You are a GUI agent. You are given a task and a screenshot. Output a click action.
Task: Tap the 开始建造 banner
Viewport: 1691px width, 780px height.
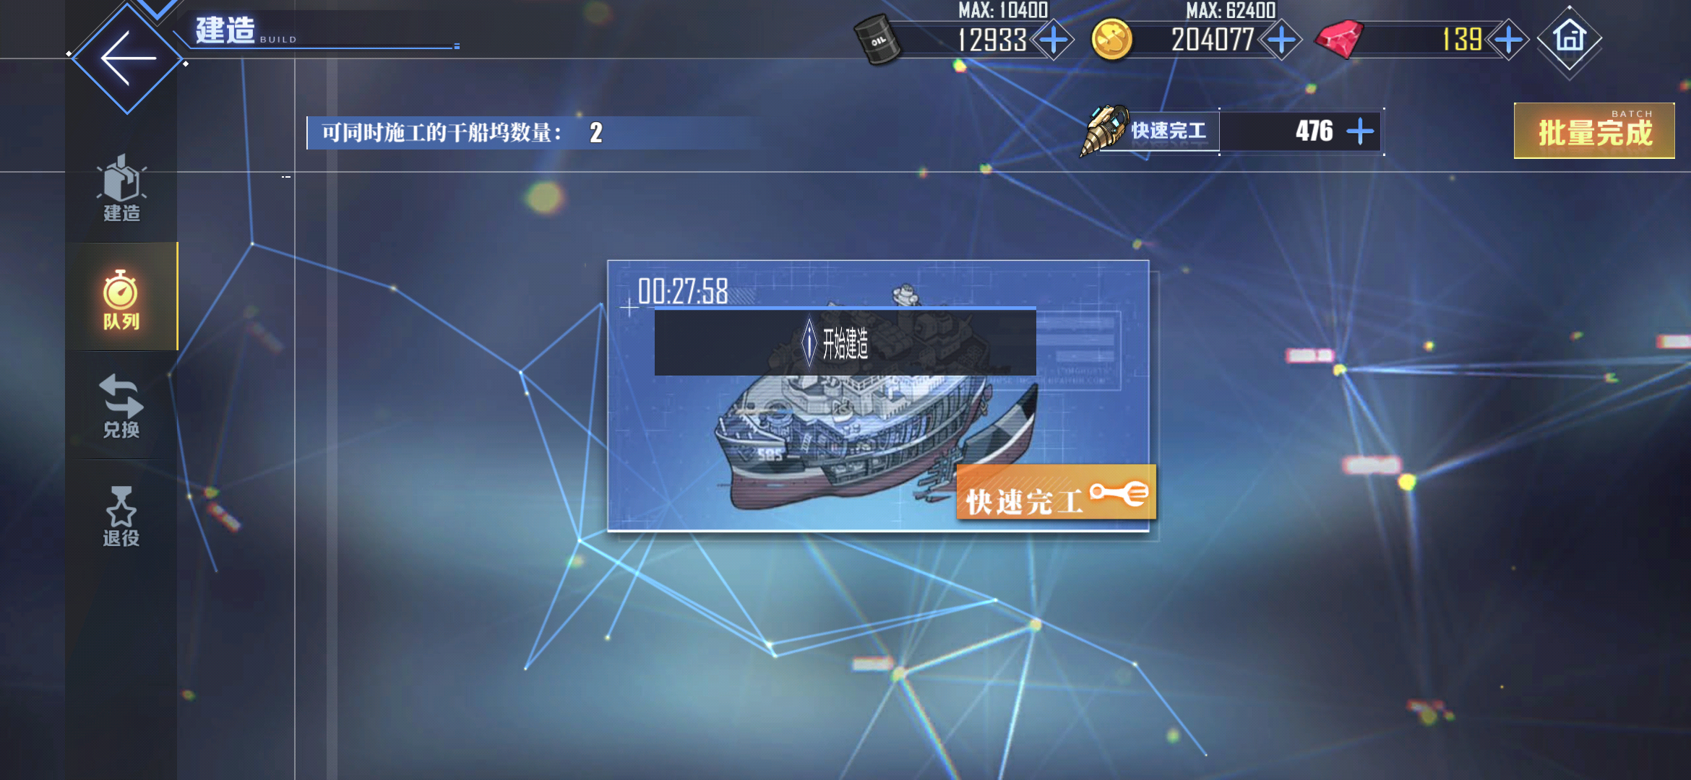845,342
